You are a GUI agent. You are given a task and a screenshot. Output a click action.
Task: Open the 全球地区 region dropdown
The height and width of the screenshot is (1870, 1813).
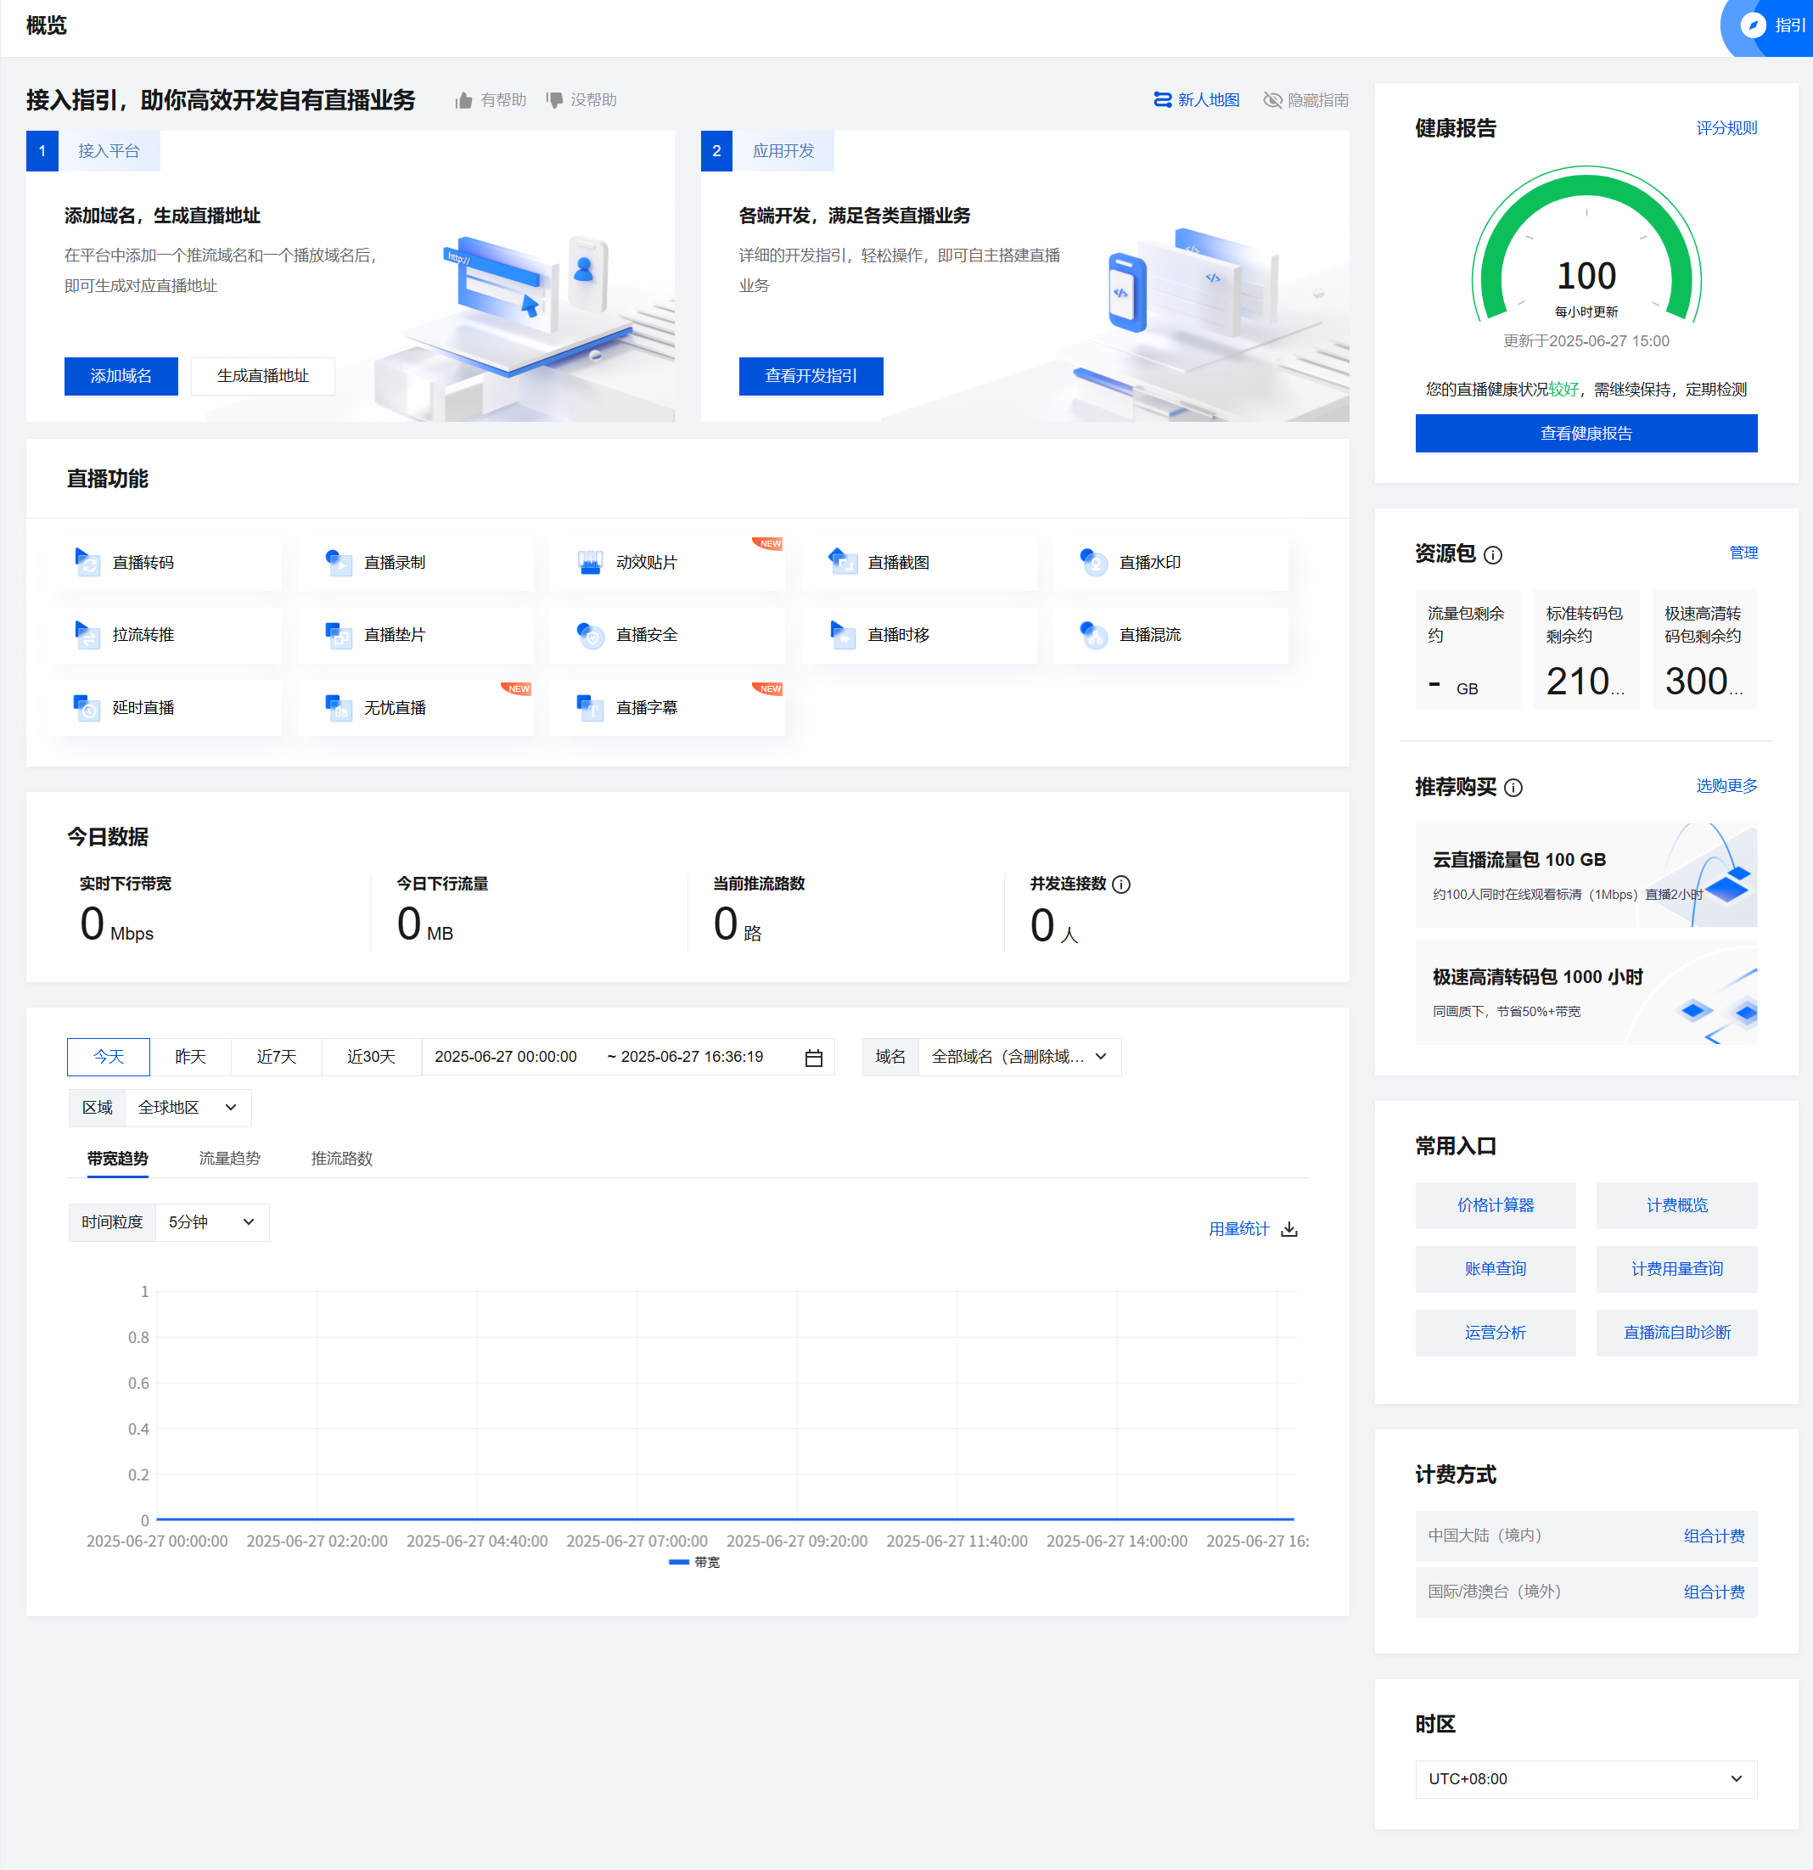click(187, 1108)
